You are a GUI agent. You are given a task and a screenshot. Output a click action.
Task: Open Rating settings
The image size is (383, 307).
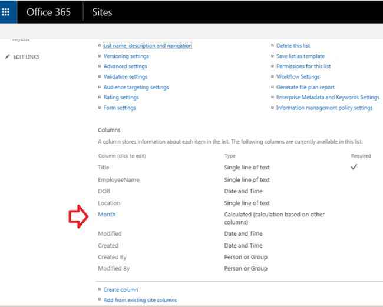(x=121, y=98)
